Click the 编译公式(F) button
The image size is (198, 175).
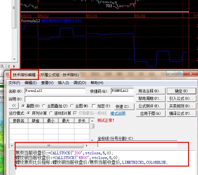[x=181, y=113]
